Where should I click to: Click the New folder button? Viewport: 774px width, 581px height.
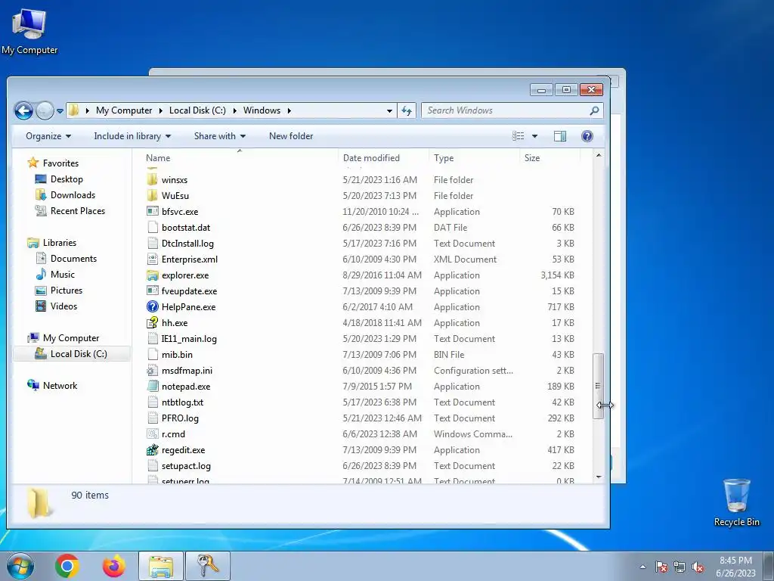tap(291, 136)
